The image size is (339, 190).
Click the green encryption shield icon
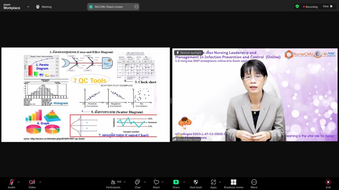pos(297,6)
